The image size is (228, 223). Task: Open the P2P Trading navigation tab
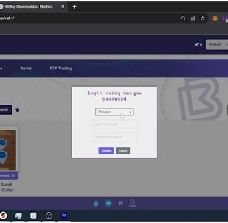tap(61, 68)
